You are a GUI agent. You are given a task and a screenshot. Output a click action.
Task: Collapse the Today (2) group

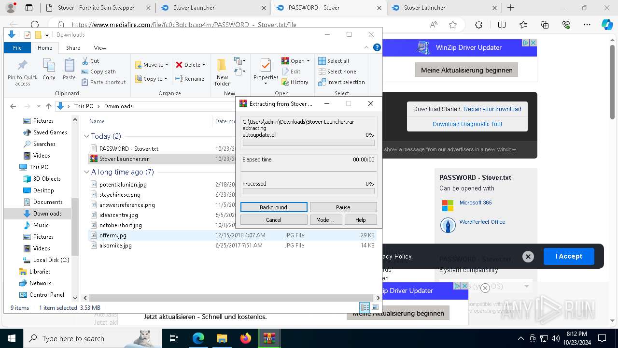pos(86,136)
